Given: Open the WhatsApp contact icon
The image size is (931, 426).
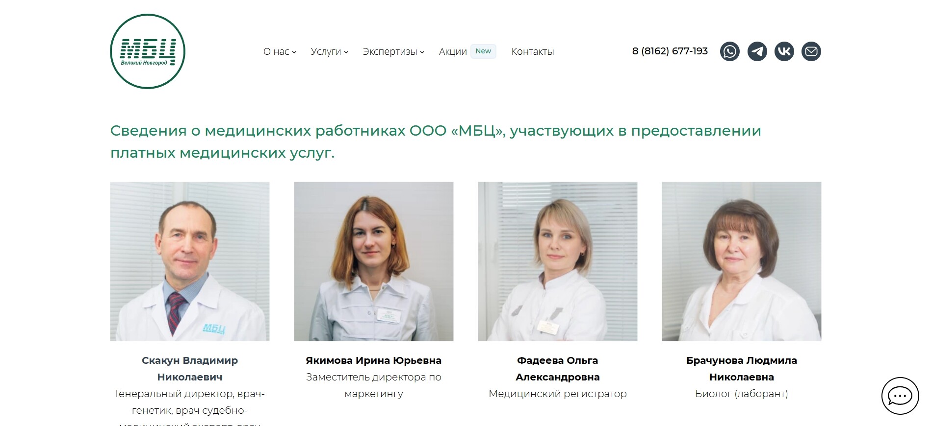Looking at the screenshot, I should point(730,51).
